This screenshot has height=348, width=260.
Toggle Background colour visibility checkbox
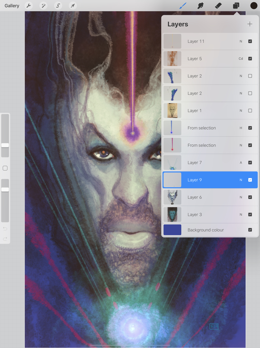click(250, 230)
